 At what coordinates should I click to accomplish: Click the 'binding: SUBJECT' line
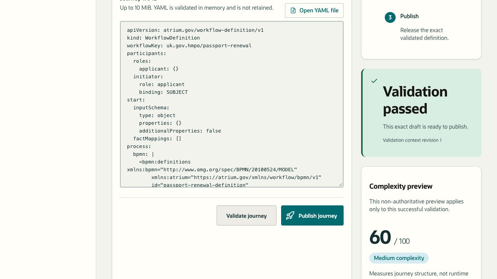(x=163, y=92)
